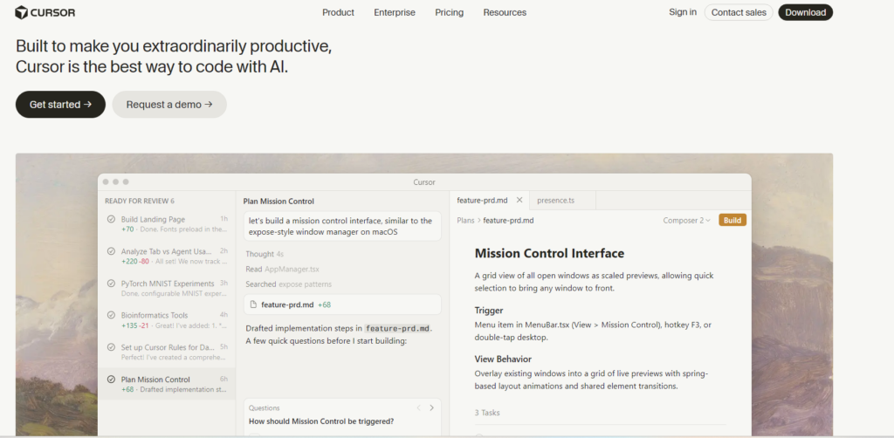Select the Build Landing Page task
Screen dimensions: 894x438
pos(167,224)
